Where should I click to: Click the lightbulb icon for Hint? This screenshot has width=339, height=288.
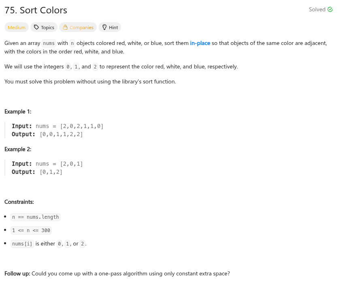(104, 28)
